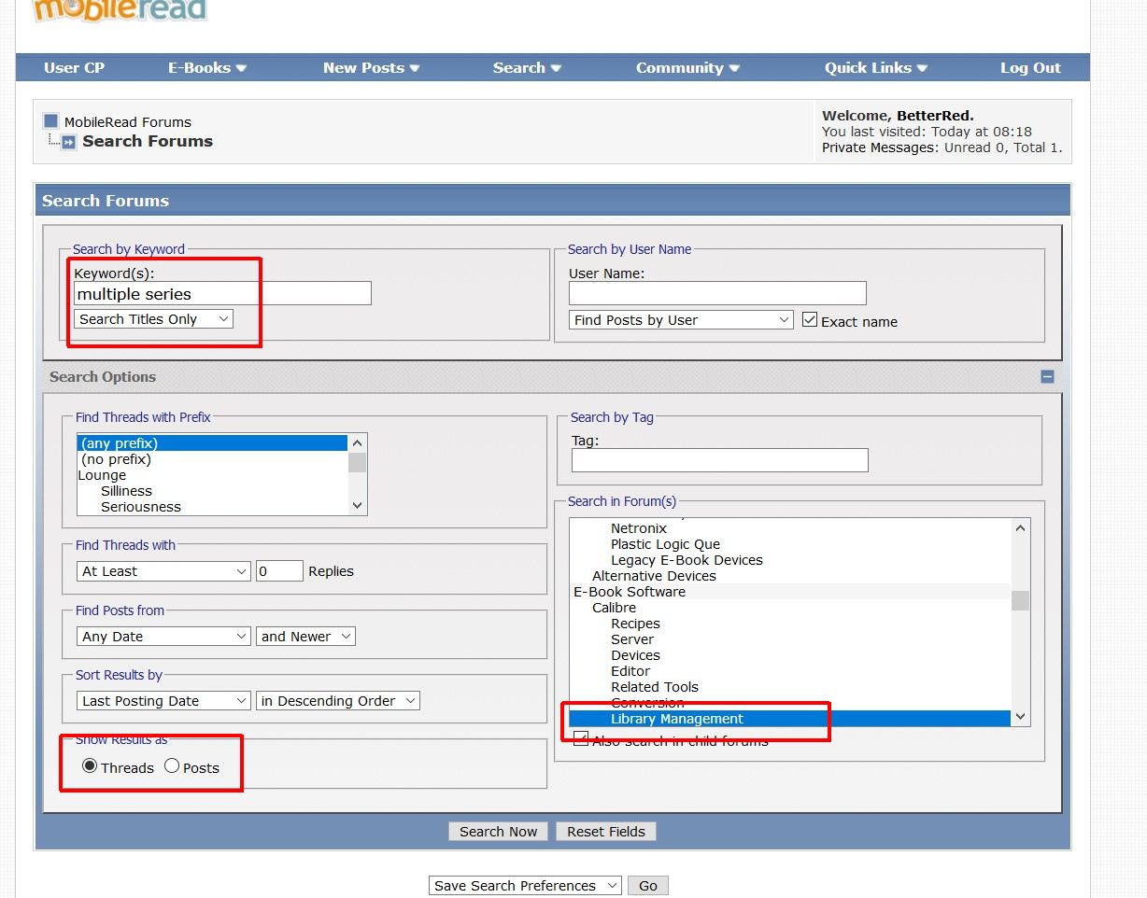Open the Find Posts by User dropdown
The width and height of the screenshot is (1147, 898).
pos(681,320)
